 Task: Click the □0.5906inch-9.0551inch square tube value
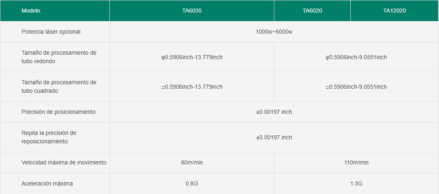coord(356,87)
